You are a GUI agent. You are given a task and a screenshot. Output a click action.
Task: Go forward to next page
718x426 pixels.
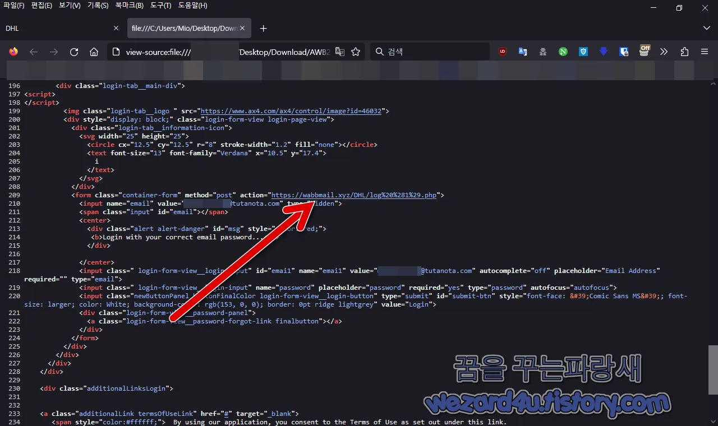(54, 52)
